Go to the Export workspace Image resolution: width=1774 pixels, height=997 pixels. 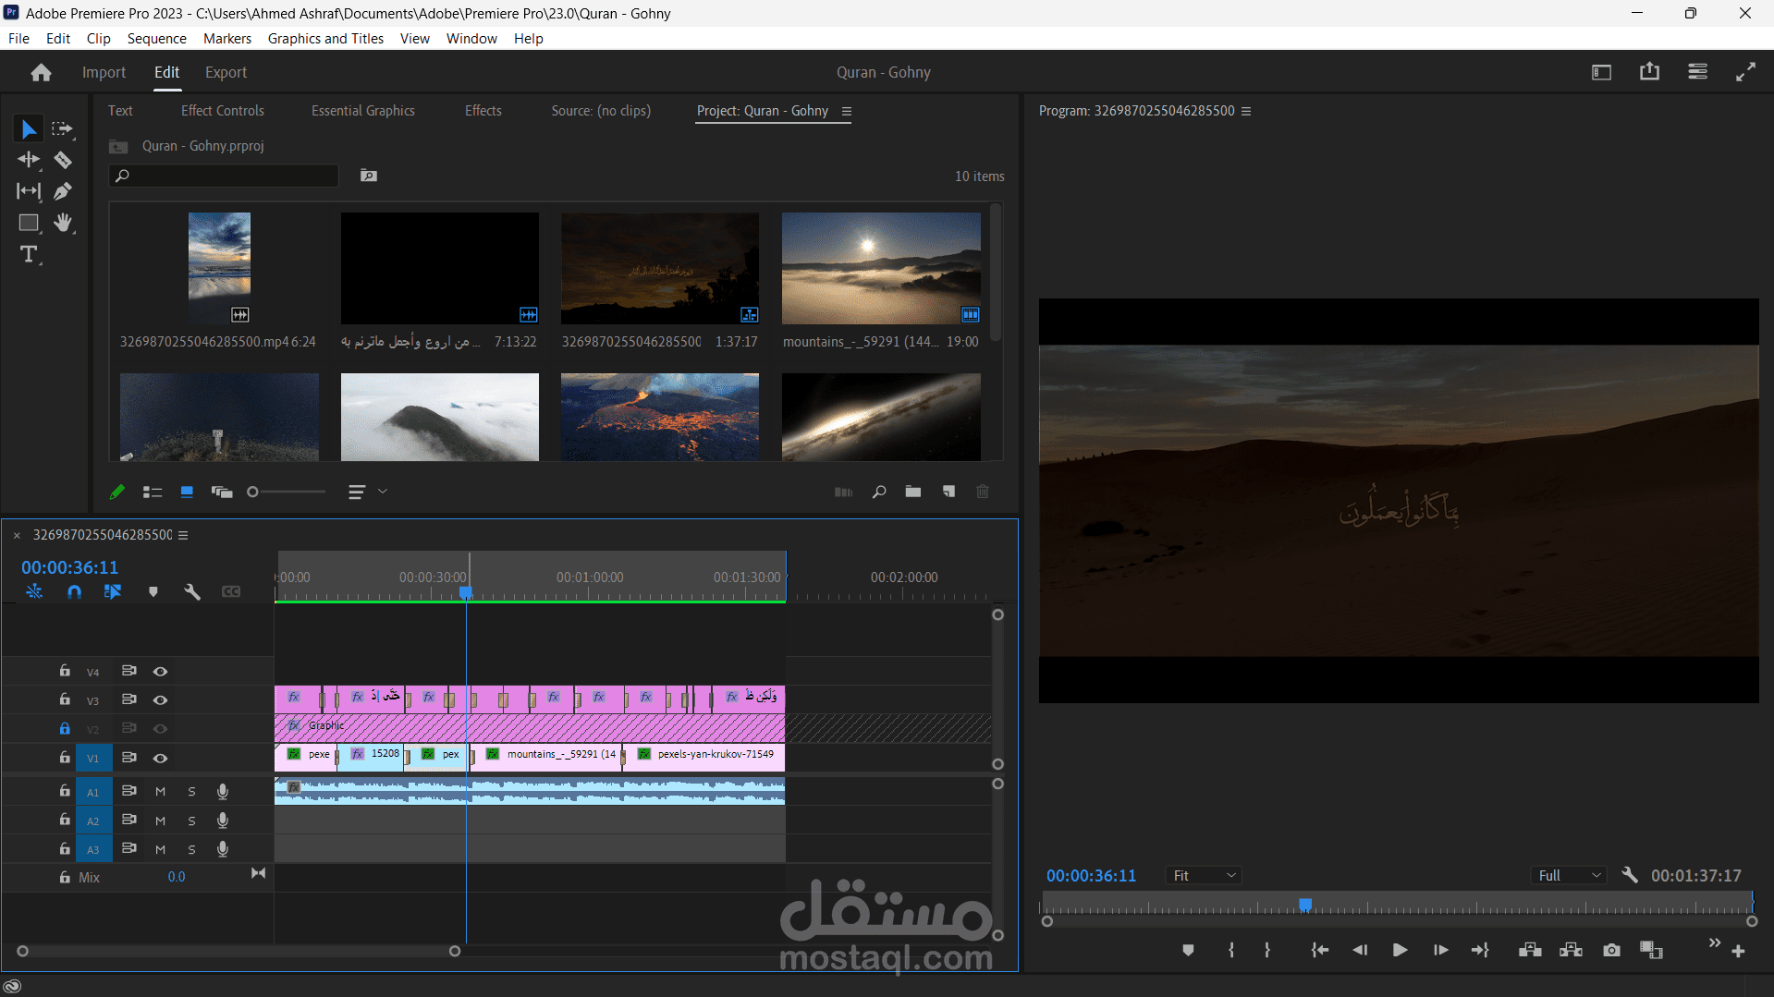click(226, 72)
